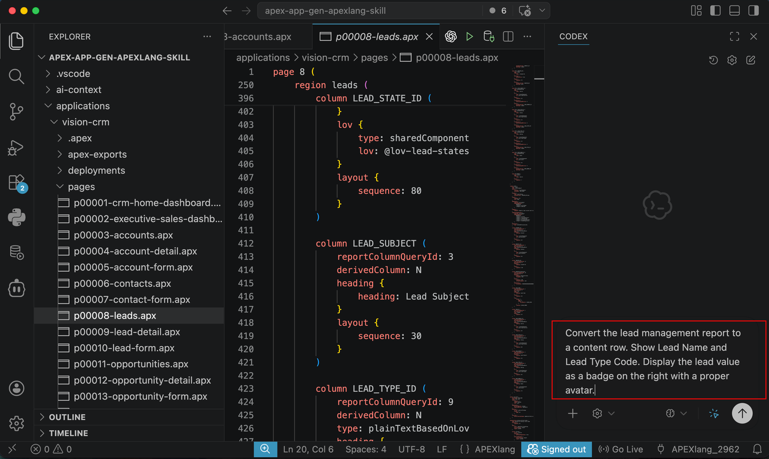Maximize the Codex panel

[734, 37]
